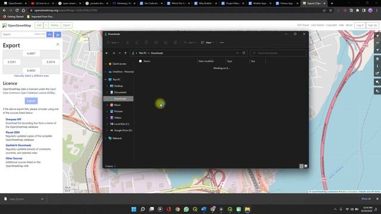Go back in File Explorer

(x=107, y=53)
